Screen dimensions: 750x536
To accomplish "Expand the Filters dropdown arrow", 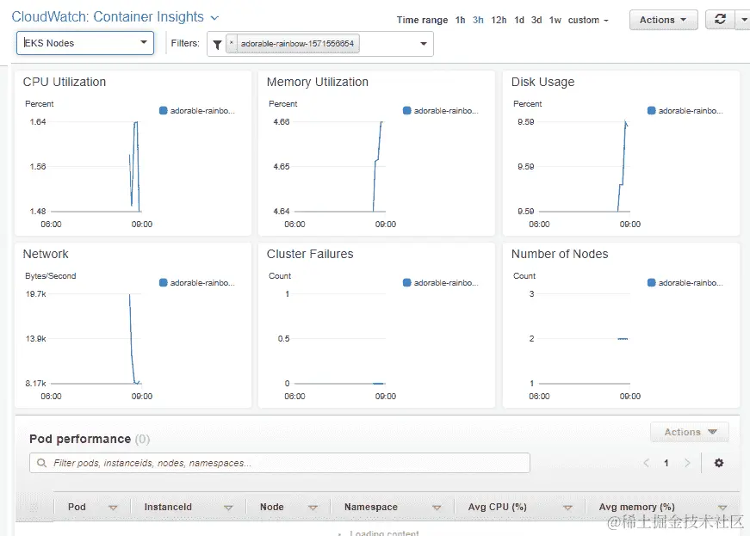I will coord(424,44).
